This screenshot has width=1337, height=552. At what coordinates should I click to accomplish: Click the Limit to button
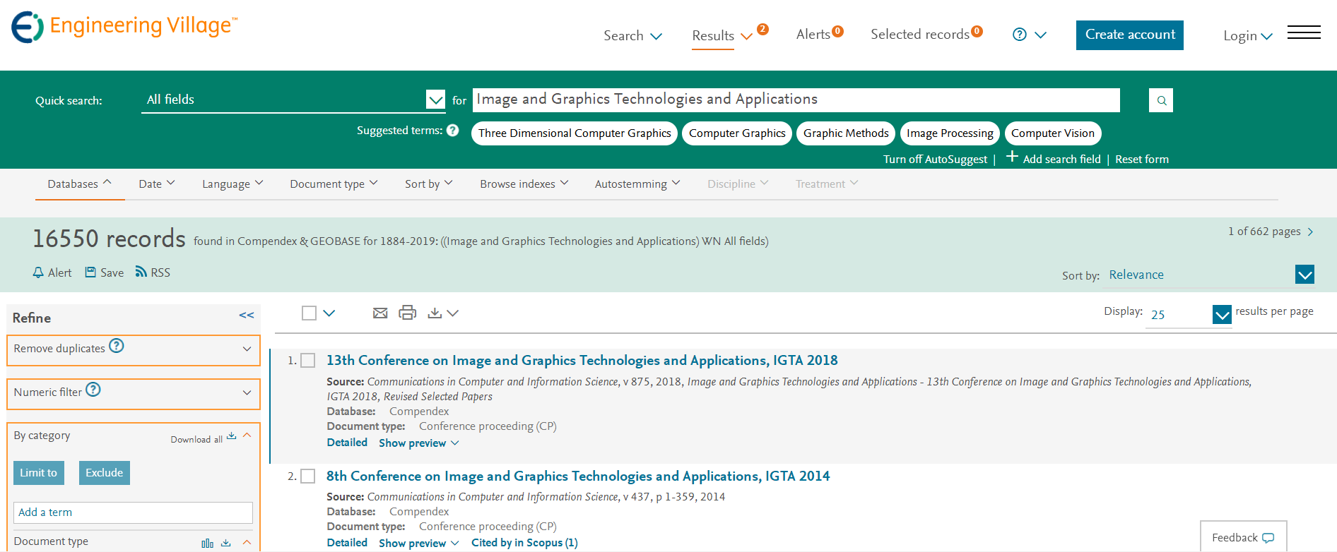[x=39, y=473]
